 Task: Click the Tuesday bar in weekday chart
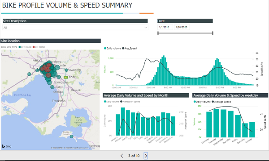click(x=217, y=123)
